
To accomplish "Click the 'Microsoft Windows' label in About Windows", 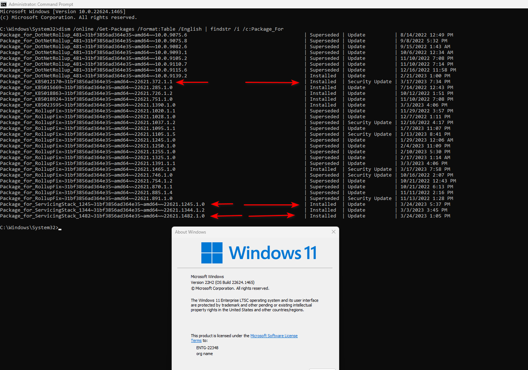I will point(207,277).
